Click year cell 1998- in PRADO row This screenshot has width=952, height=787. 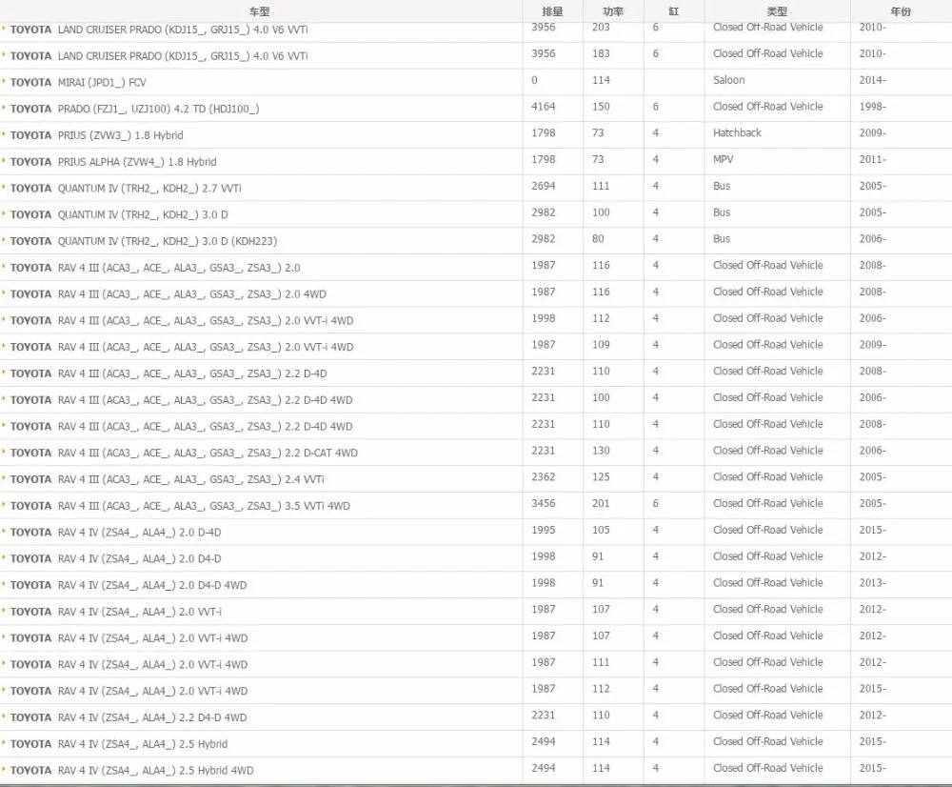pos(872,107)
